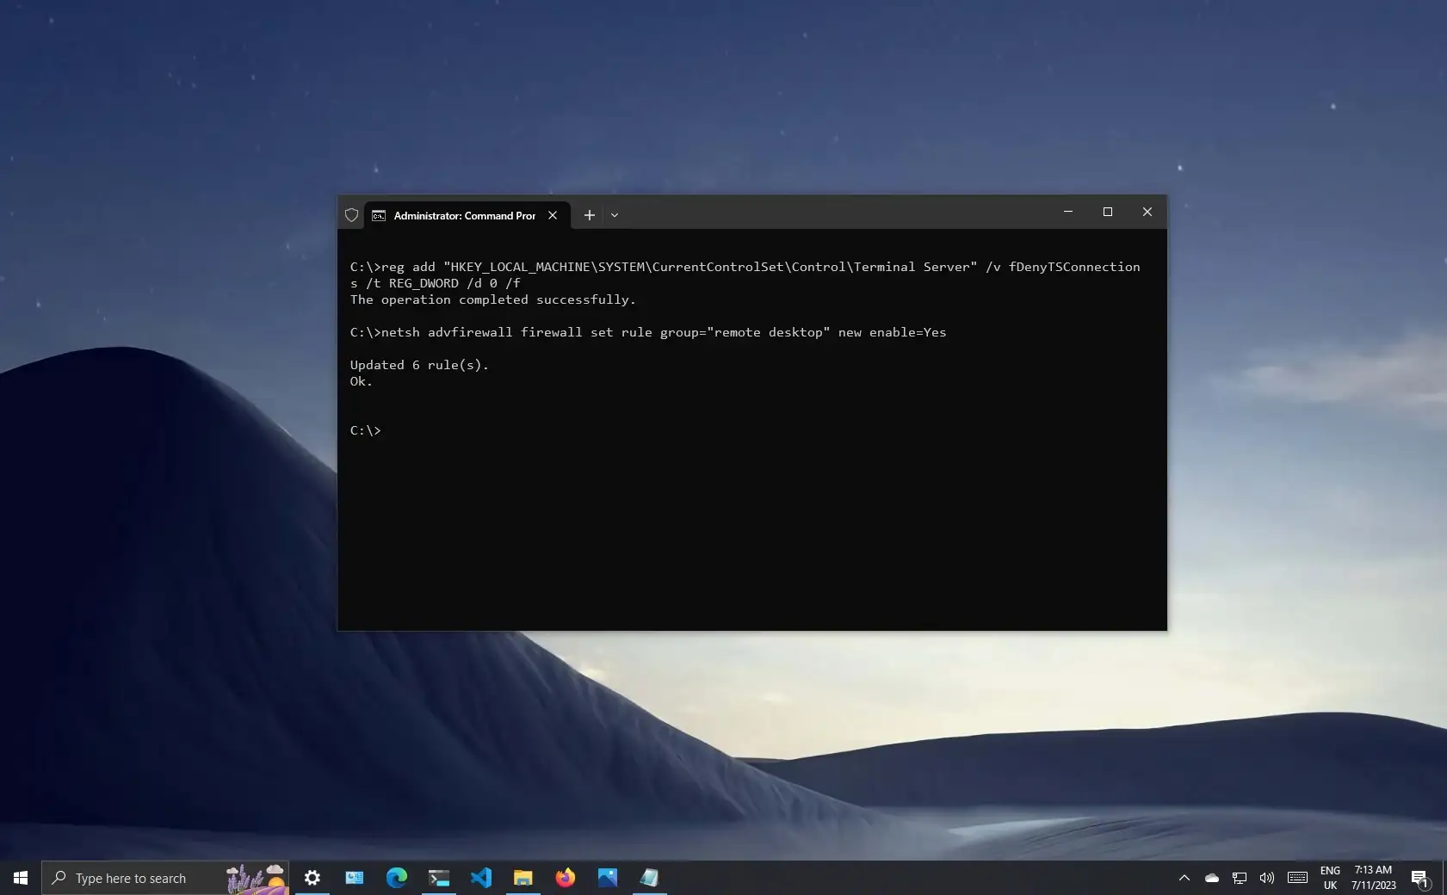Expand hidden icons in the system tray
This screenshot has height=895, width=1447.
pyautogui.click(x=1184, y=879)
